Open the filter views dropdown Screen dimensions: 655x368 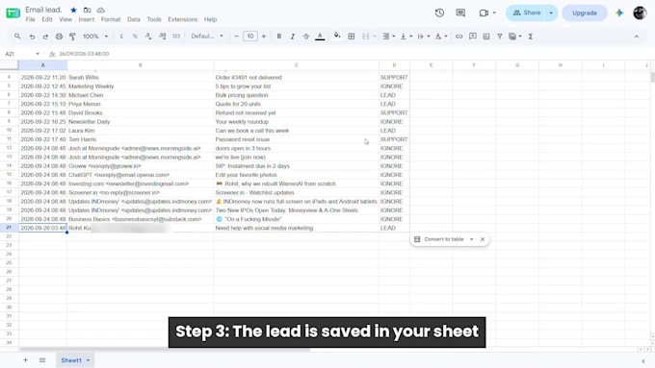tap(515, 37)
